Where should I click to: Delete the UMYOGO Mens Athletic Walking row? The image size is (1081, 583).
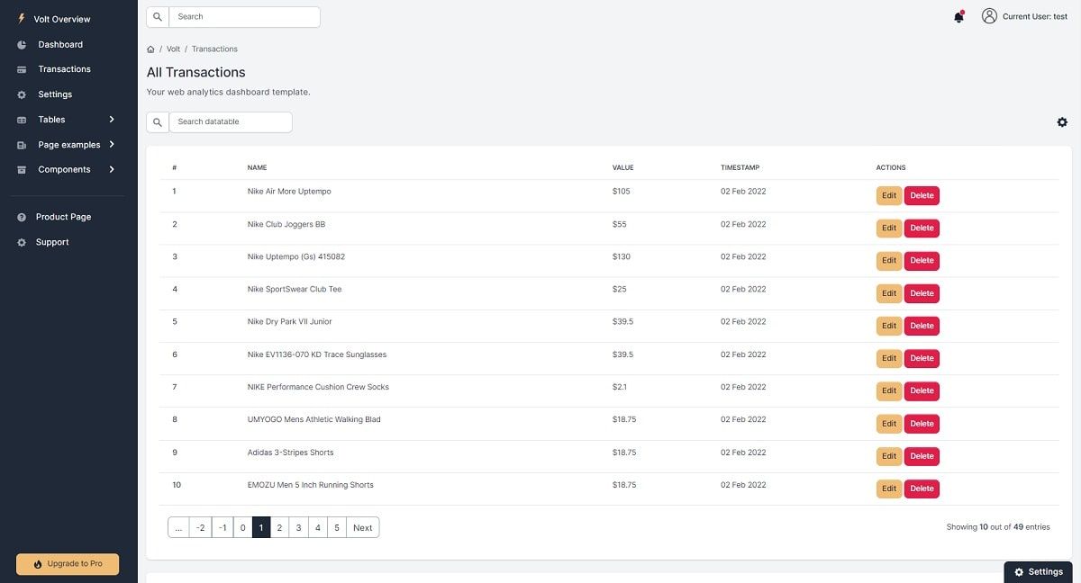click(922, 424)
